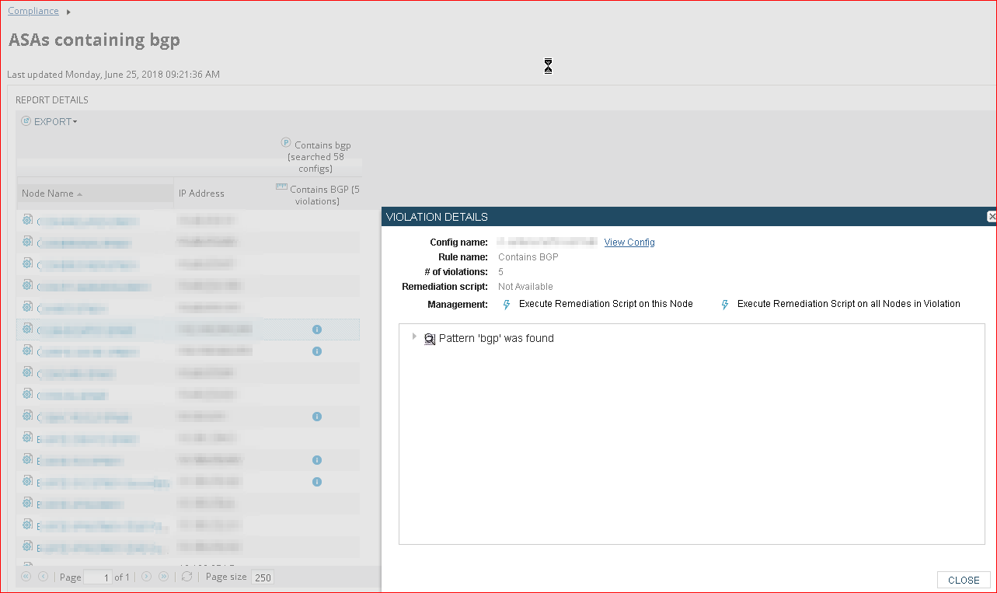Click the Page size field showing 250
Viewport: 997px width, 593px height.
[263, 577]
